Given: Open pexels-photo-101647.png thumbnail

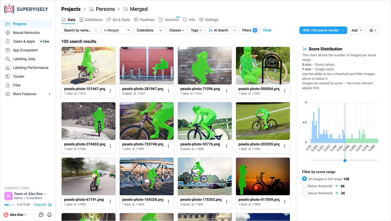Looking at the screenshot, I should [x=89, y=66].
